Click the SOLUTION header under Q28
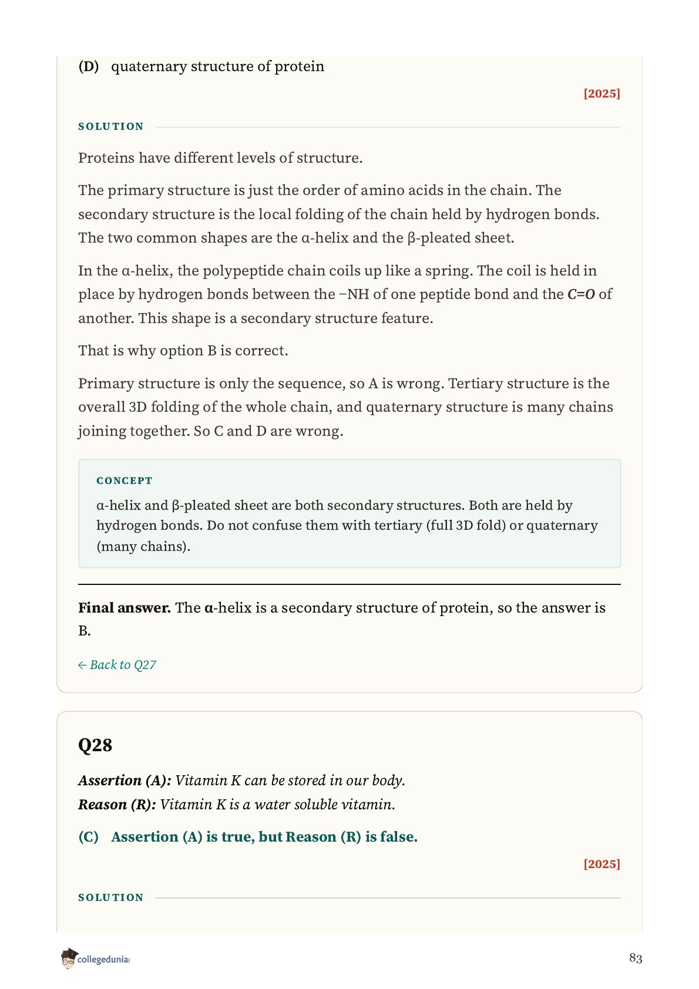Screen dimensions: 699x989 [111, 897]
